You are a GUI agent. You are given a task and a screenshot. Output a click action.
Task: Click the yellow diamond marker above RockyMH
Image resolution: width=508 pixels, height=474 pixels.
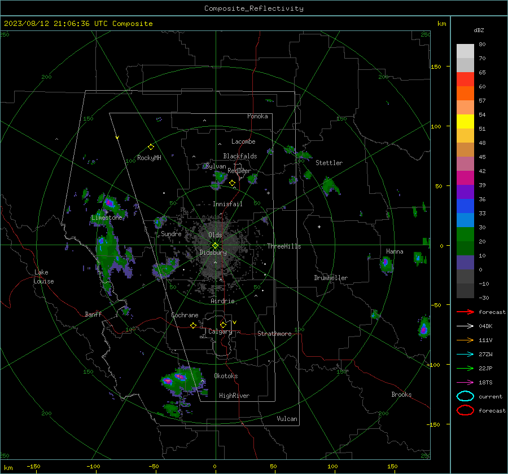coord(151,147)
